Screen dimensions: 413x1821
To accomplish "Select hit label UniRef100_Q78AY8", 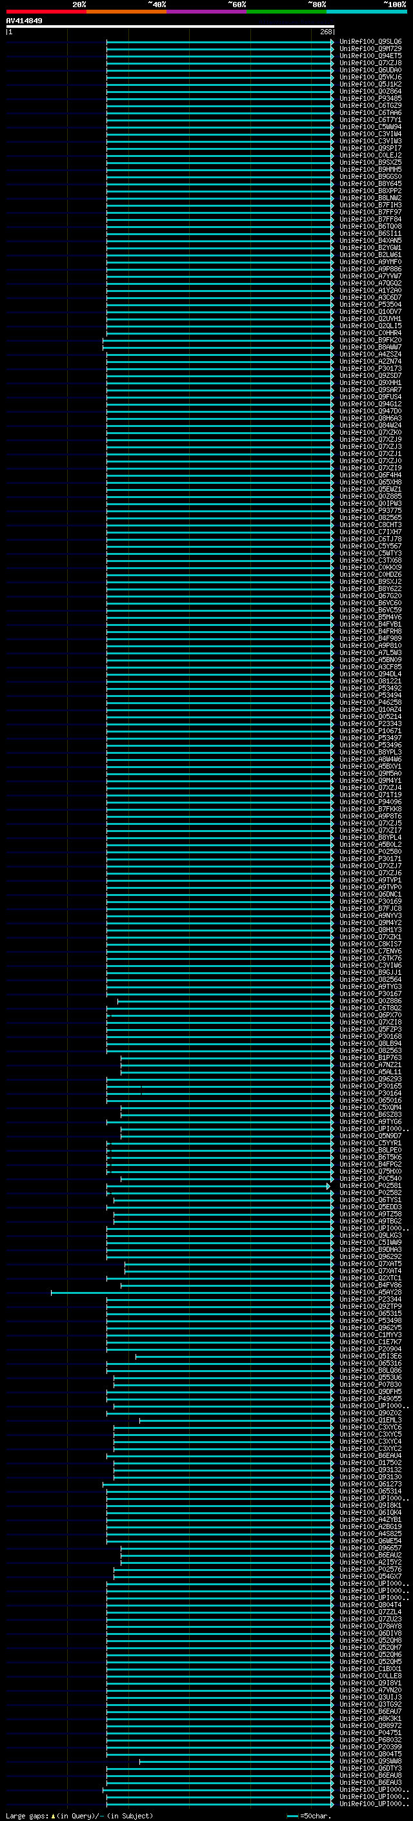I will coord(370,1627).
